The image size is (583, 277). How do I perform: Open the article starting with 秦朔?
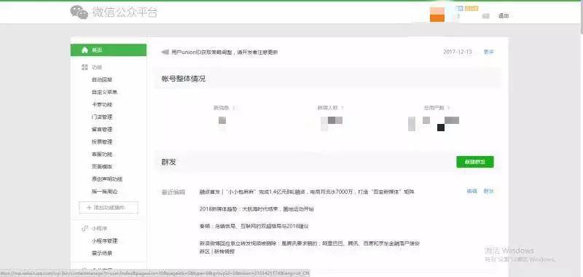click(254, 226)
